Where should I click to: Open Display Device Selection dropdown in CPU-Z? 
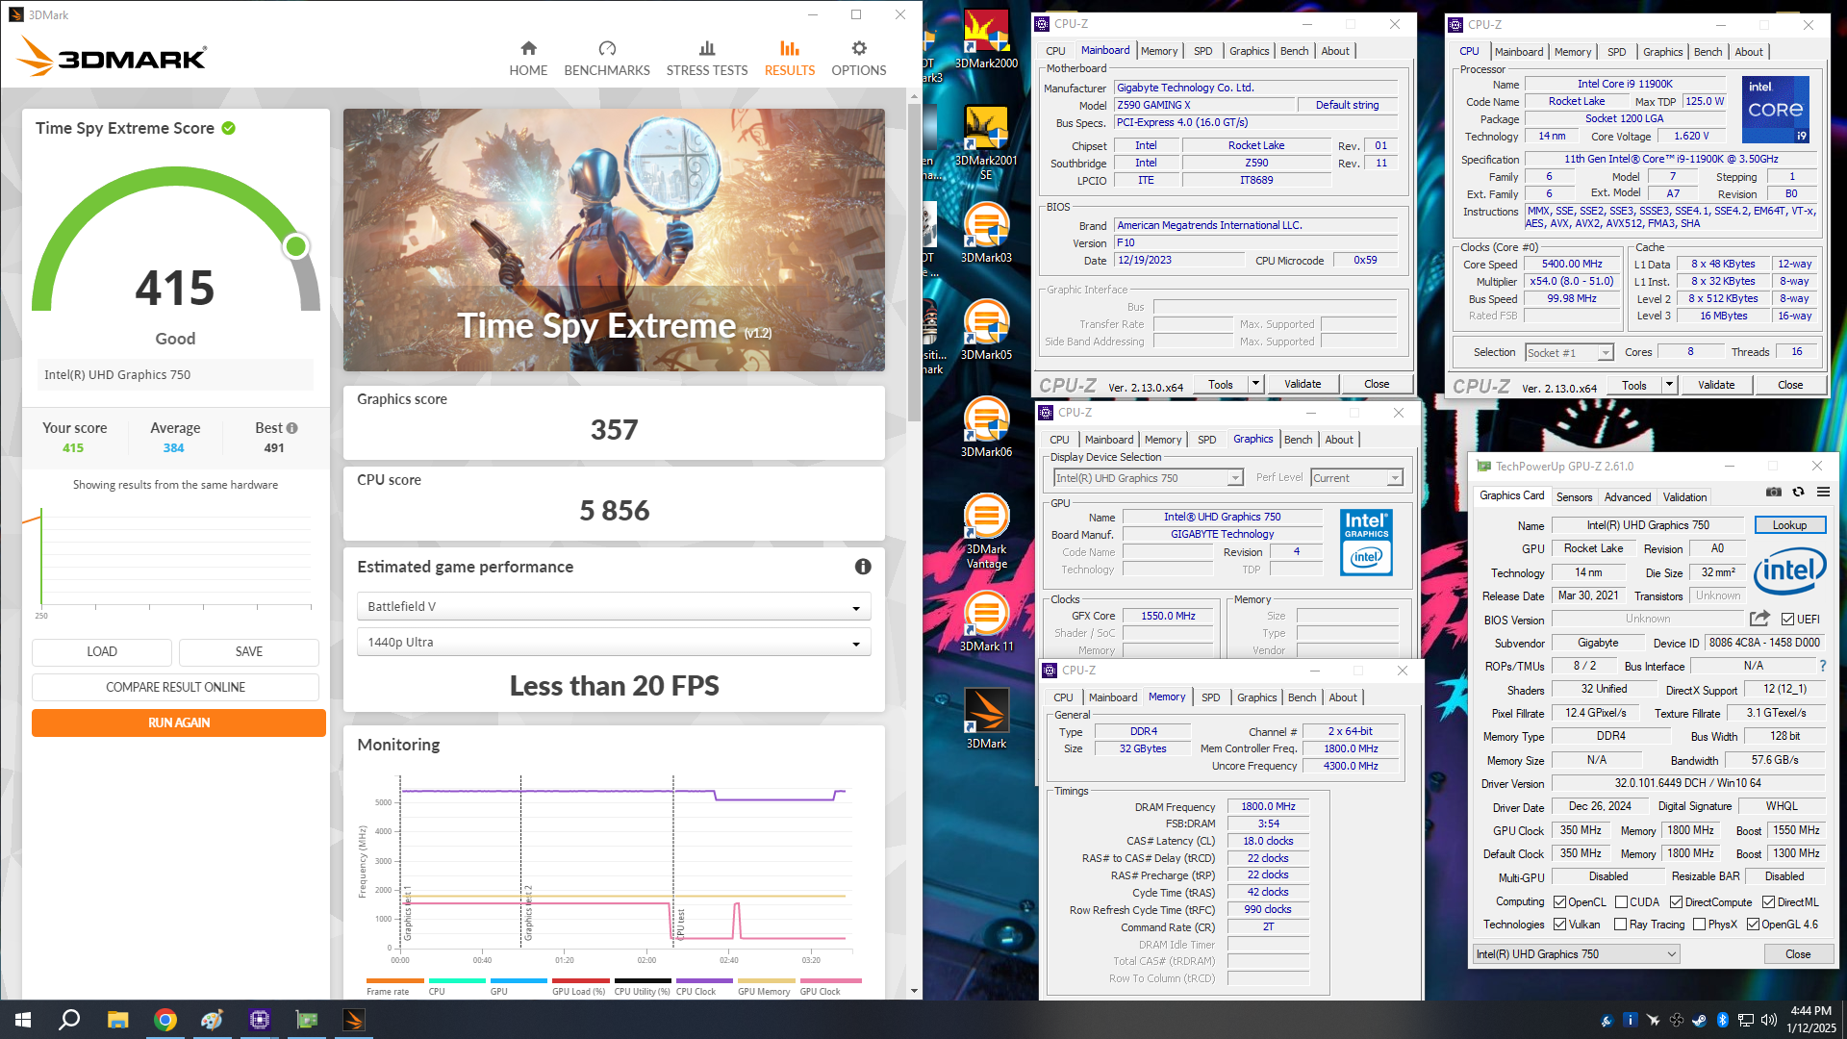[x=1148, y=478]
